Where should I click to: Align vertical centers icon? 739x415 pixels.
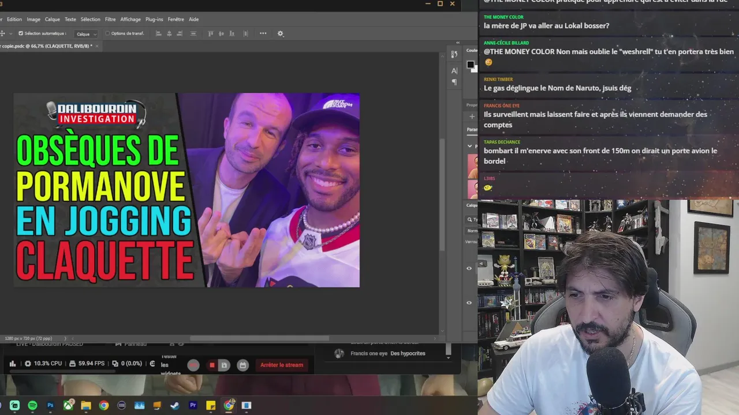(x=221, y=33)
